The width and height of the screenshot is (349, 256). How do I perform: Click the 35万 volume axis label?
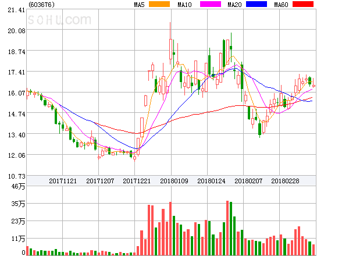(x=18, y=204)
